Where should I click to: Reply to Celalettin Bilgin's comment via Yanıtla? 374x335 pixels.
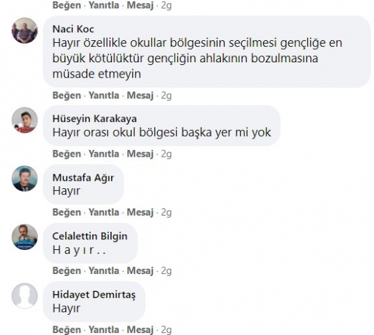click(104, 271)
